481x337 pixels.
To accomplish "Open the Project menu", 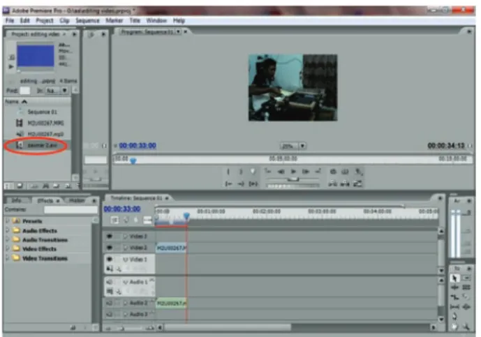I will (x=45, y=20).
